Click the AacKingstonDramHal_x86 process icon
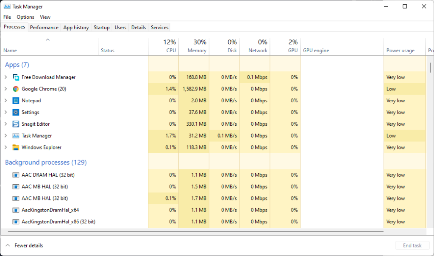This screenshot has width=434, height=256. click(16, 222)
